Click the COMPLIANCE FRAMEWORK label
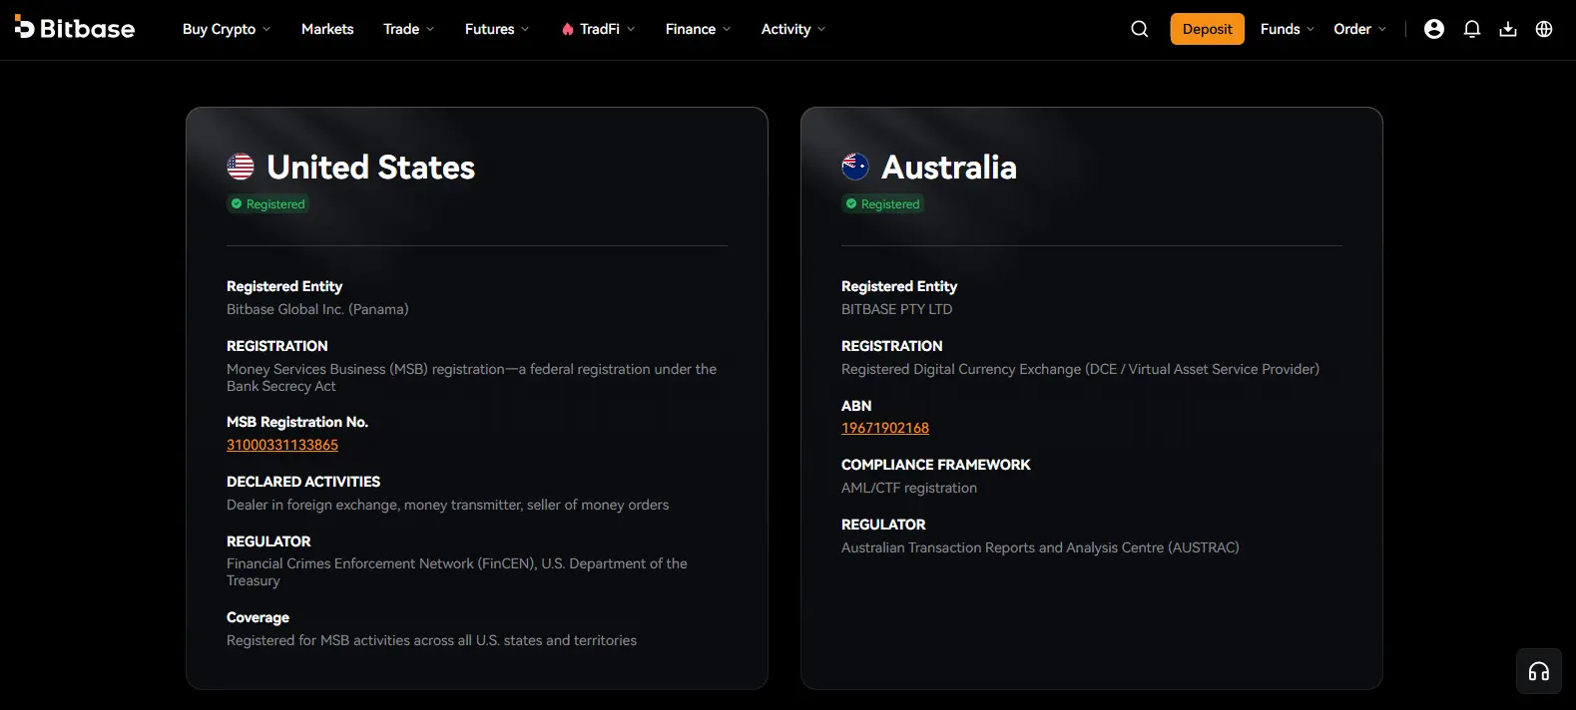 point(936,465)
